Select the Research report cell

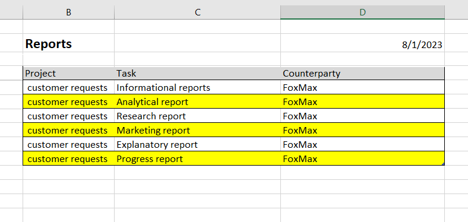click(x=197, y=116)
